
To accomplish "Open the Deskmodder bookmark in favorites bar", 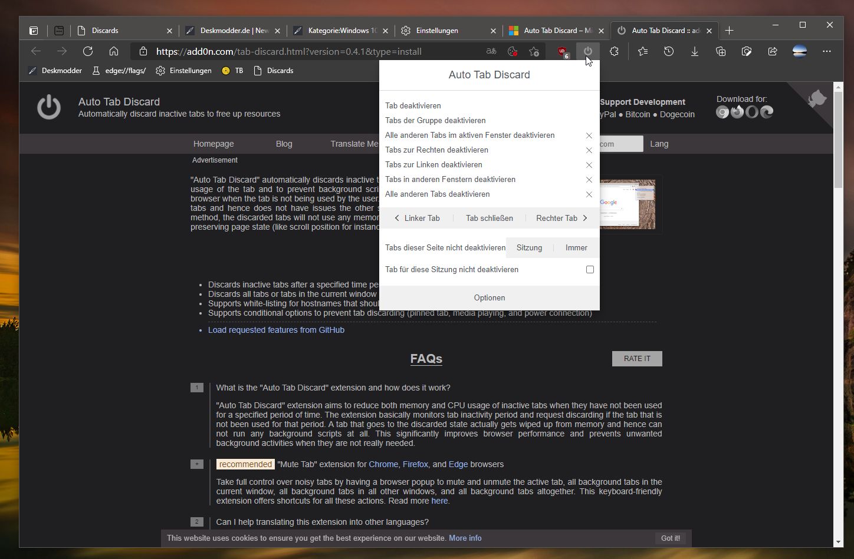I will pyautogui.click(x=55, y=71).
